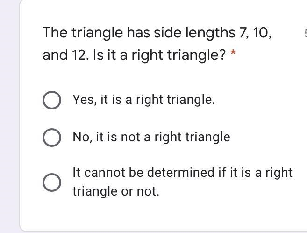
Task: Click the words "right triangle?" in the question
Action: [x=178, y=55]
